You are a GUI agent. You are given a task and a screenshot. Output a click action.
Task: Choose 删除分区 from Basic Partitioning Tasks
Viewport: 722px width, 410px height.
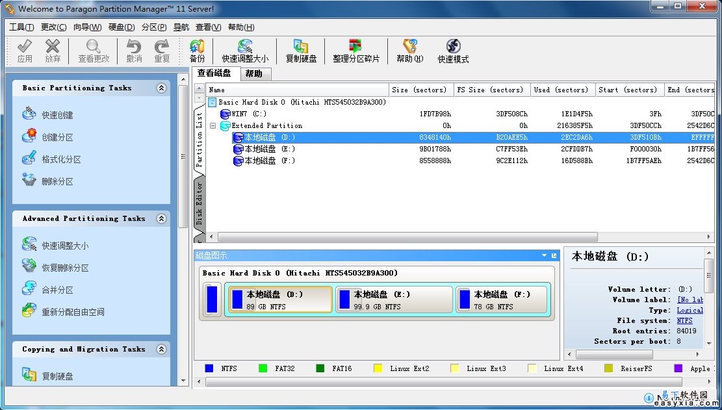(x=57, y=181)
